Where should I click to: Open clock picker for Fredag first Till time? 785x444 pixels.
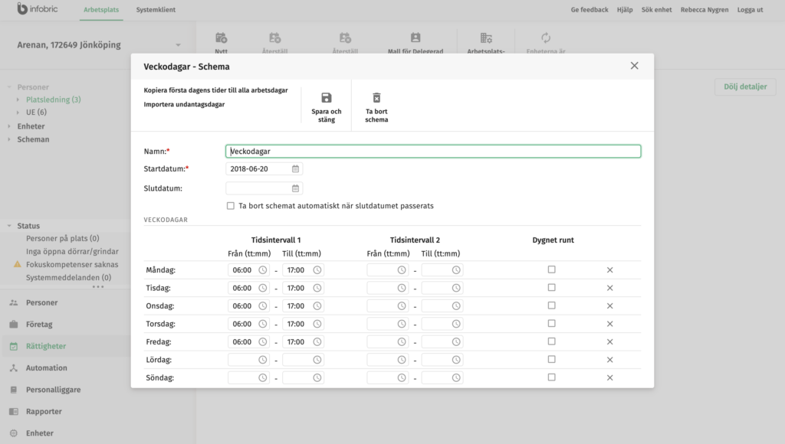tap(317, 341)
